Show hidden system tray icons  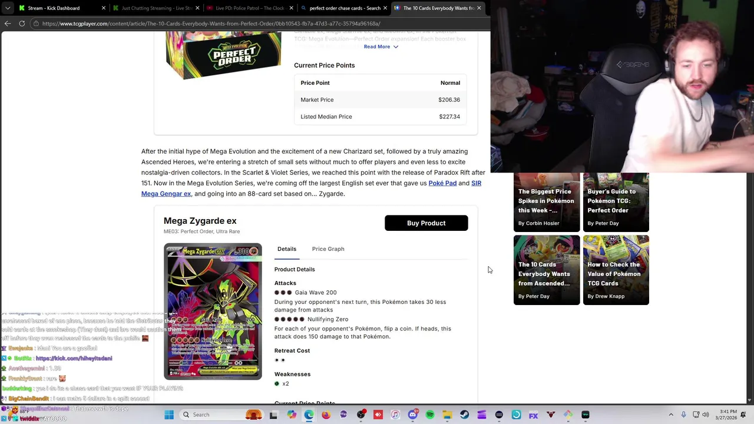point(670,415)
